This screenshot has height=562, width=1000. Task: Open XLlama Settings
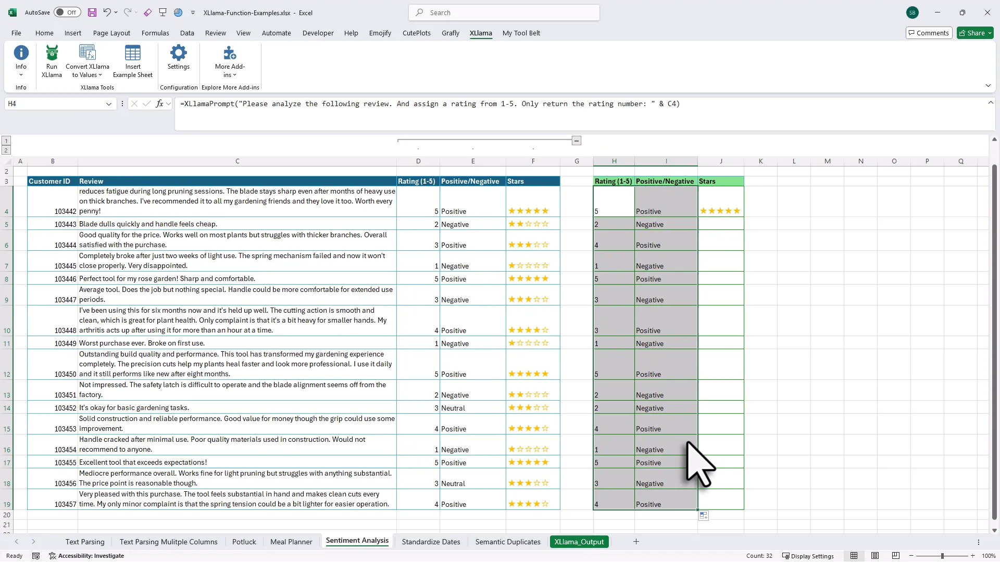click(x=178, y=60)
